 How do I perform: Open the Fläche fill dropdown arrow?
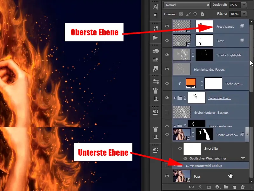(x=244, y=14)
